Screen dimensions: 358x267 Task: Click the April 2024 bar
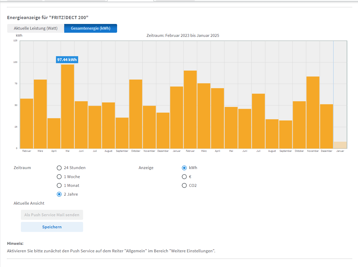click(x=217, y=118)
